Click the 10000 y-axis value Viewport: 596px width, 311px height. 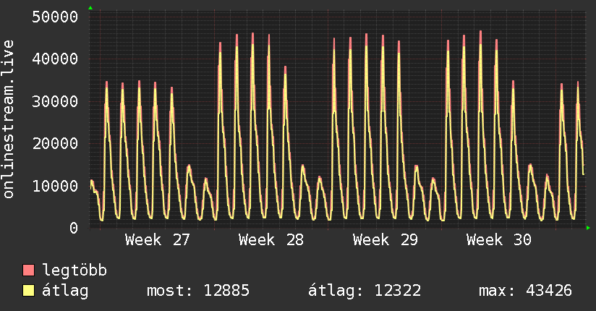click(x=55, y=187)
